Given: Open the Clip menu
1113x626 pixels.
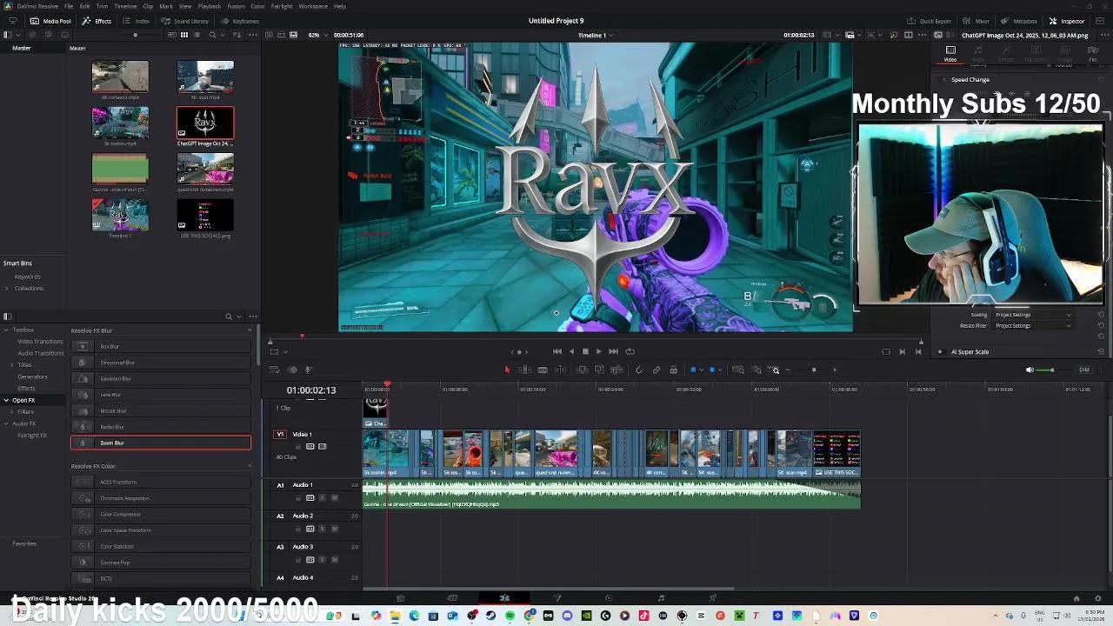Looking at the screenshot, I should point(145,6).
